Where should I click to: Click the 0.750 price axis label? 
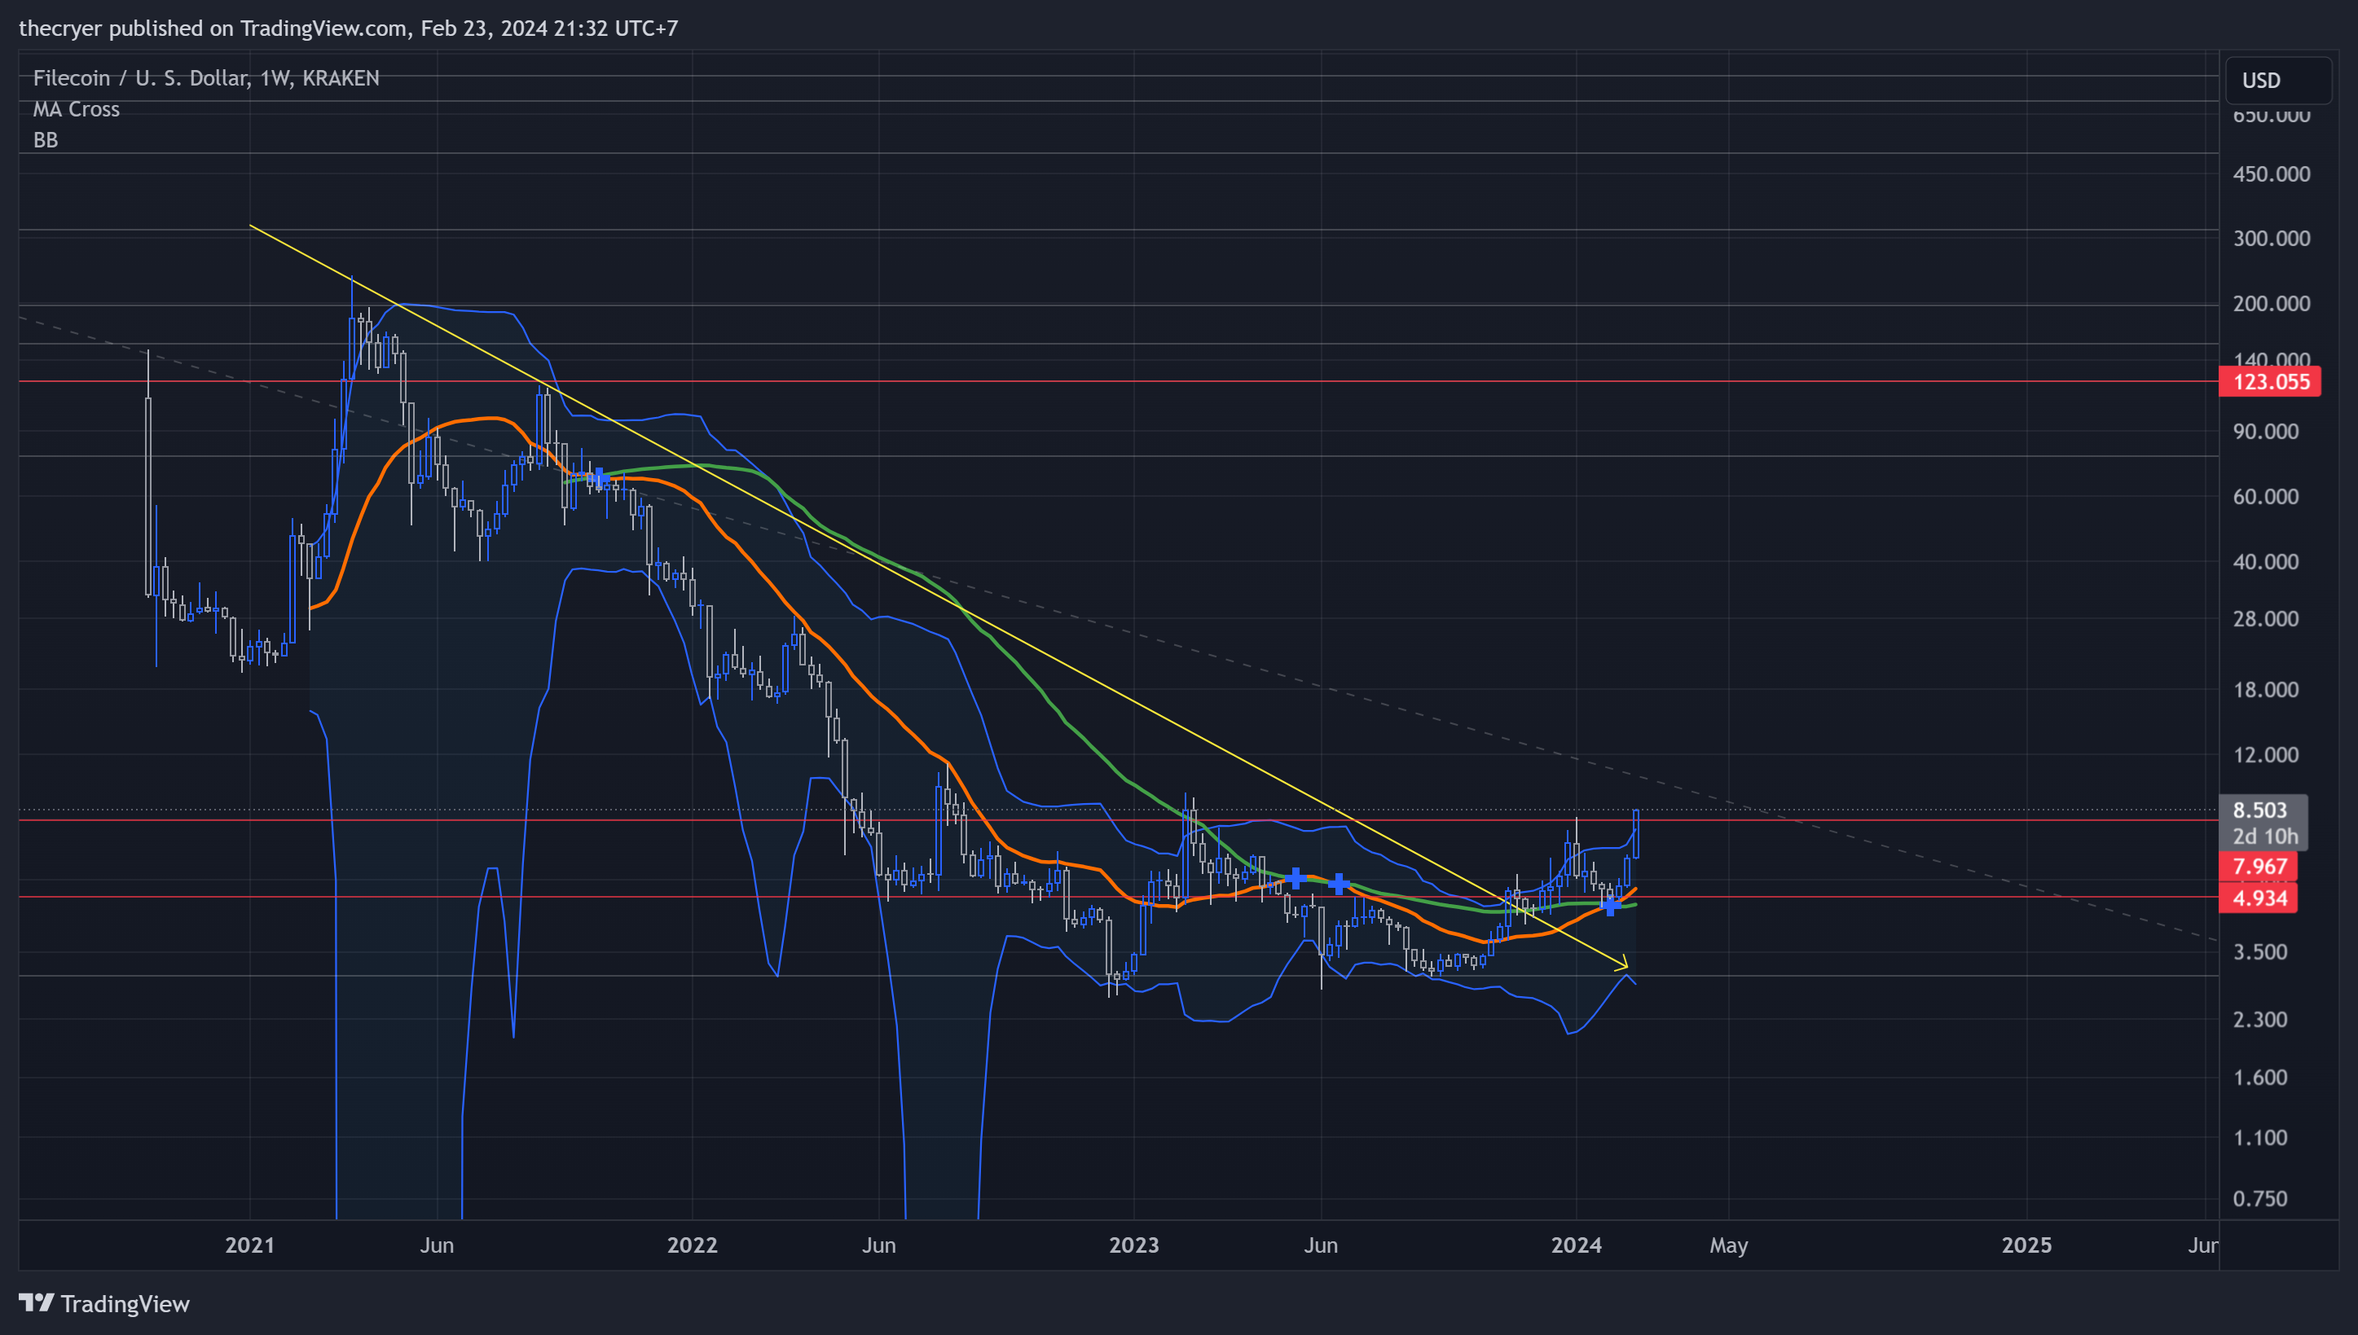point(2261,1198)
